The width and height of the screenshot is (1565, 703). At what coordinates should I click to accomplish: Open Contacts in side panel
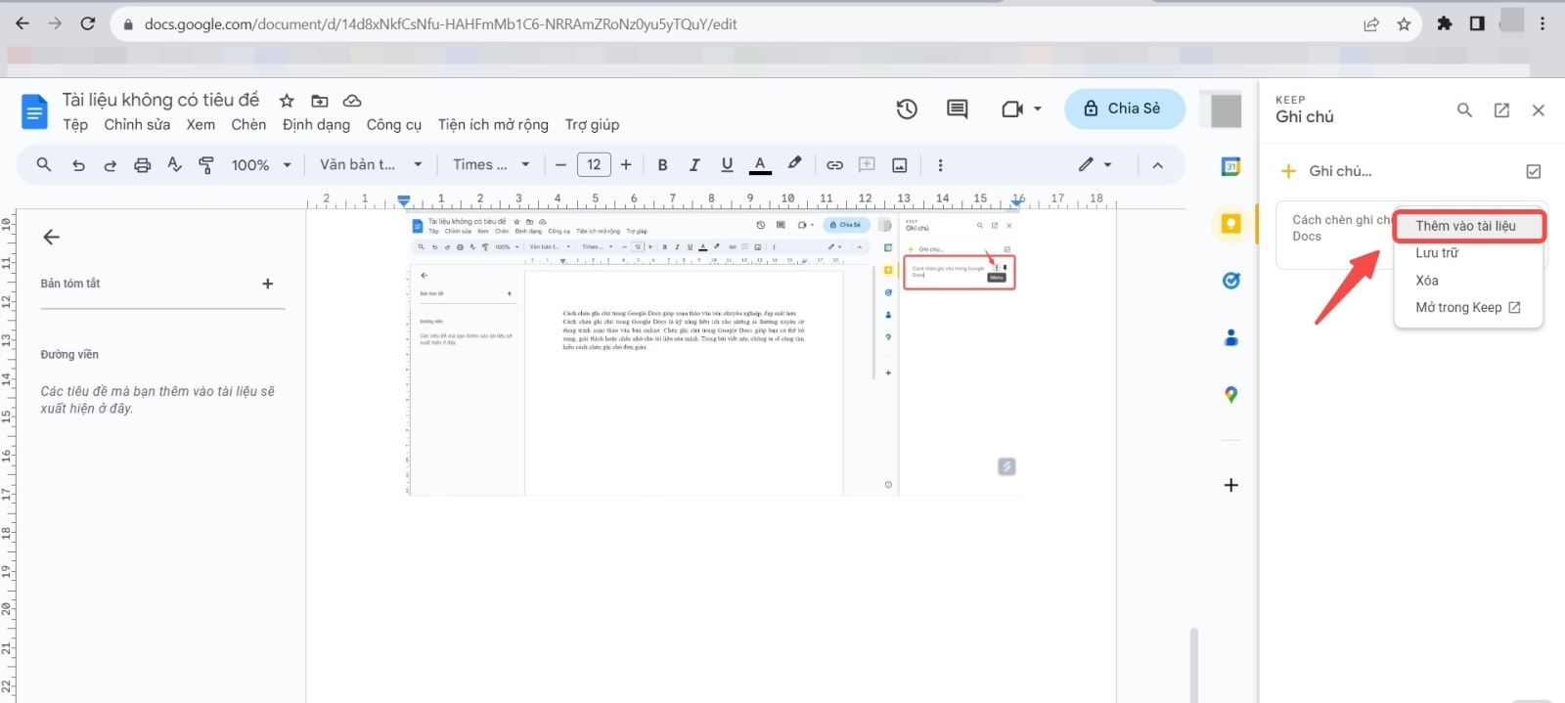click(x=1231, y=337)
